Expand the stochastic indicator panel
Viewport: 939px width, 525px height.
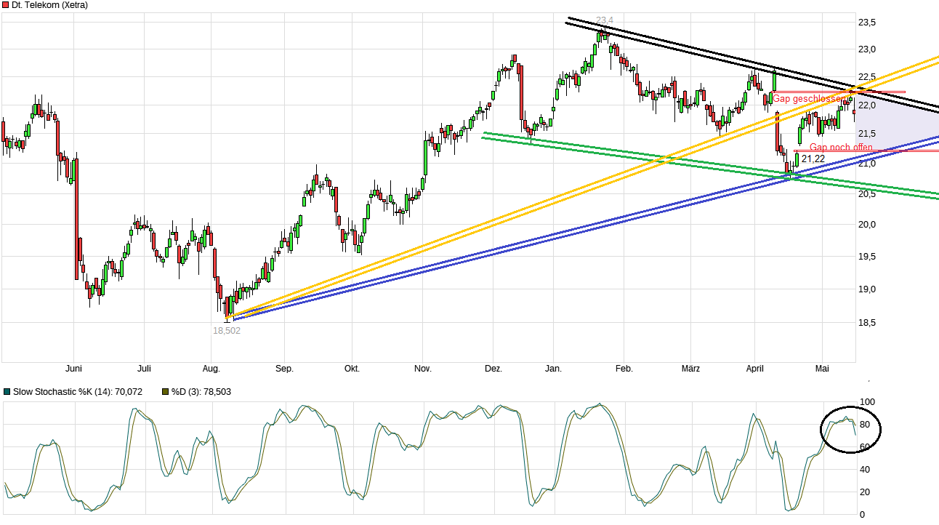point(436,458)
